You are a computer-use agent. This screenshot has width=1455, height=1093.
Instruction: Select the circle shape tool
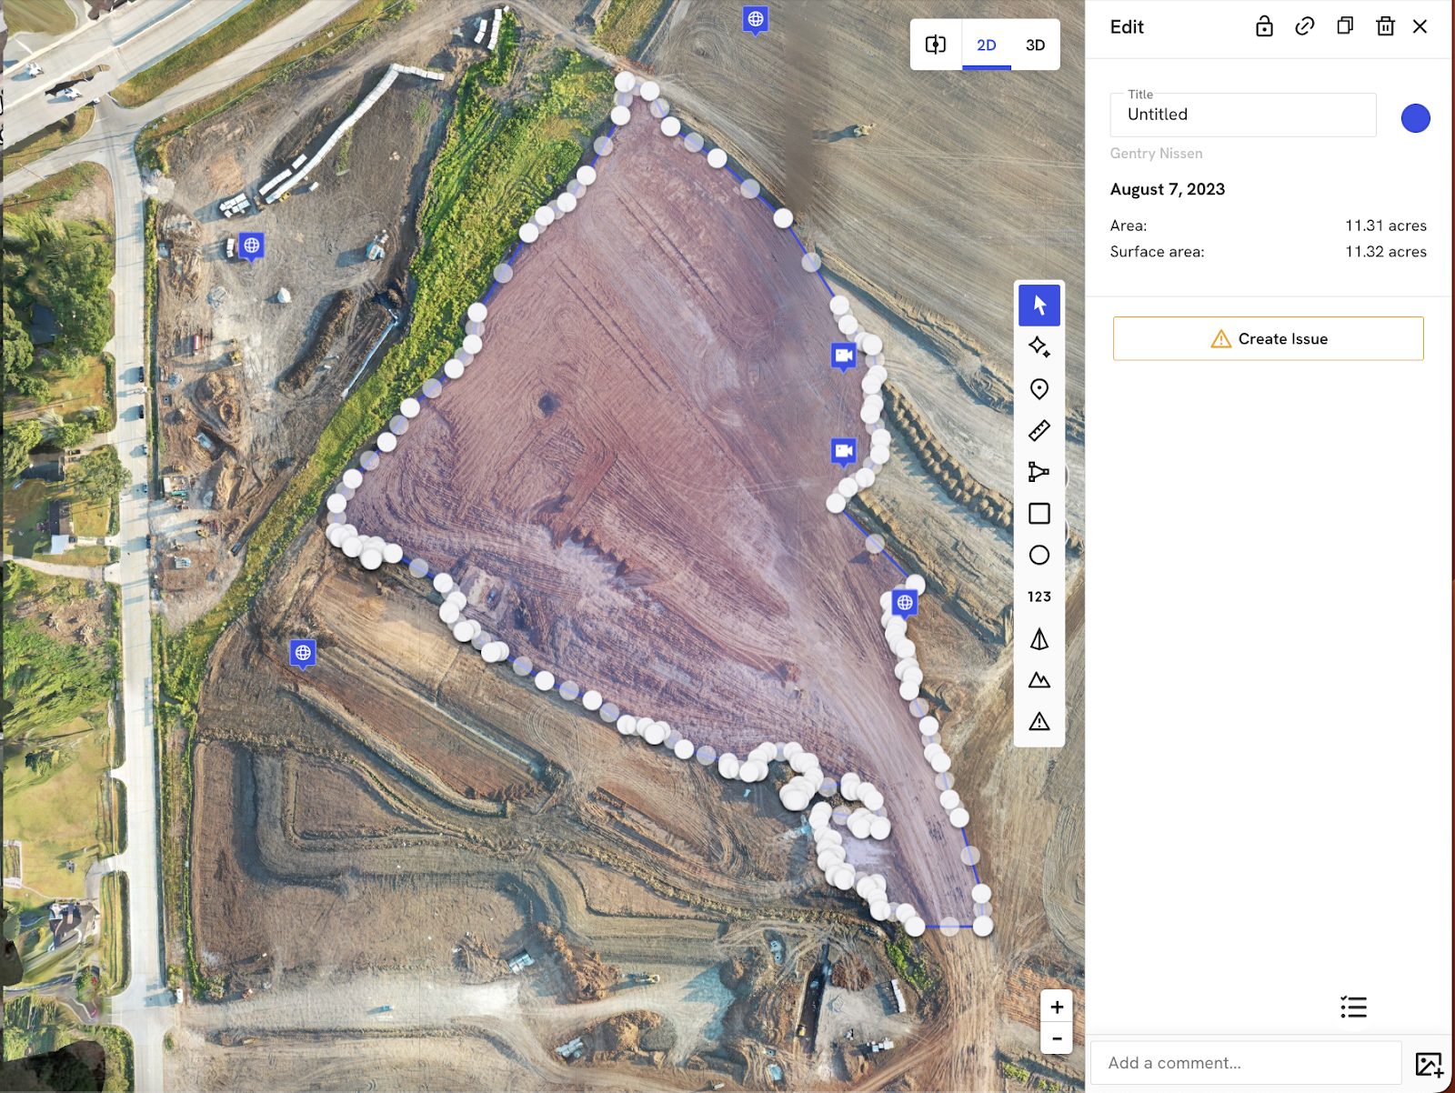pos(1039,556)
